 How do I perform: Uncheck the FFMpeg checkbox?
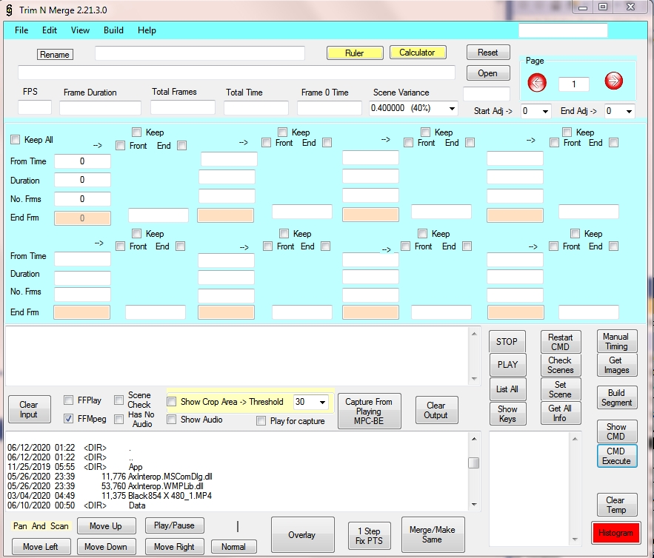[69, 419]
